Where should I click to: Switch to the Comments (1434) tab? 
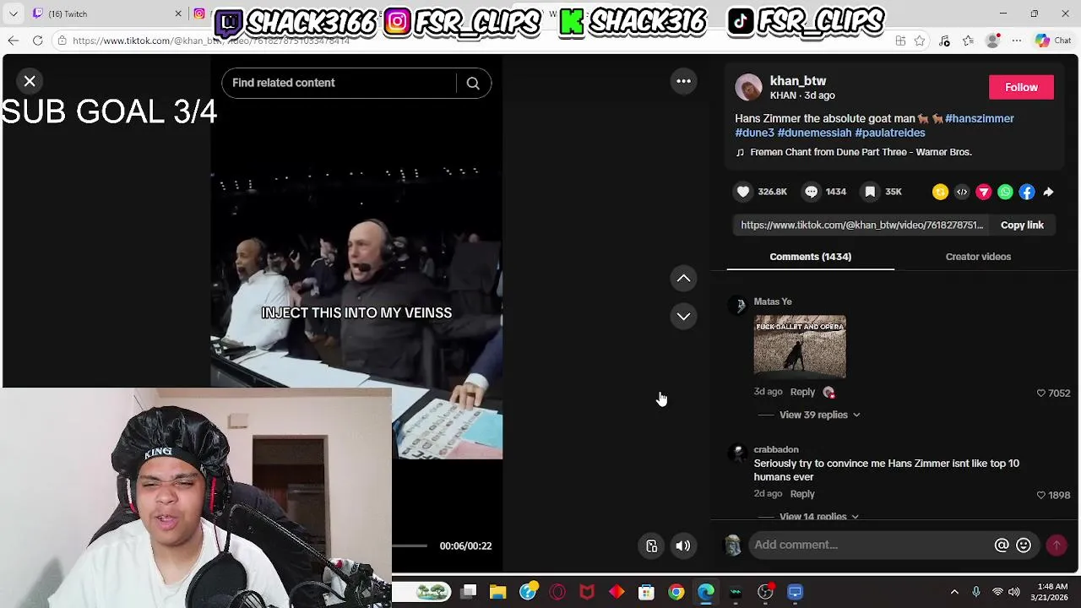(x=810, y=257)
